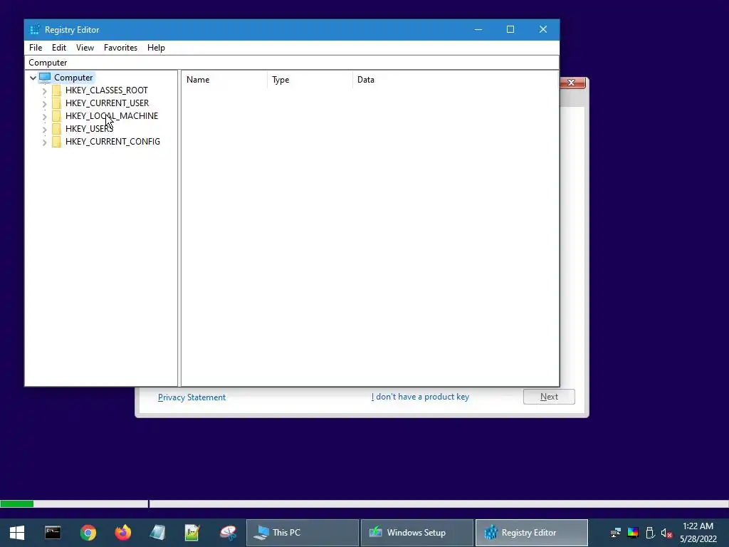729x547 pixels.
Task: Select the HKEY_LOCAL_MACHINE label
Action: (x=112, y=116)
